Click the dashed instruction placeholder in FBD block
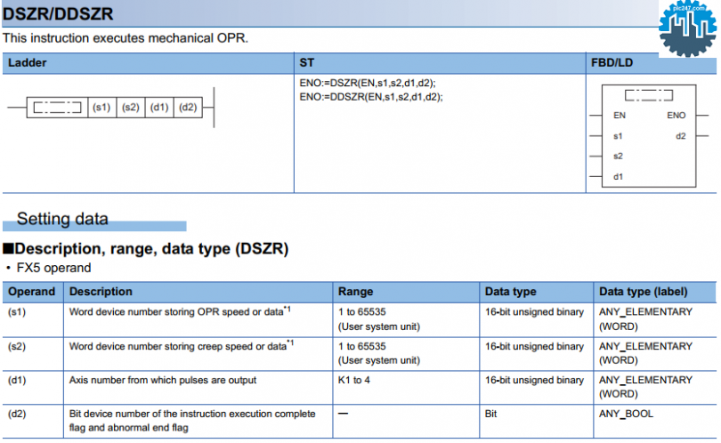This screenshot has height=443, width=721. pyautogui.click(x=649, y=95)
